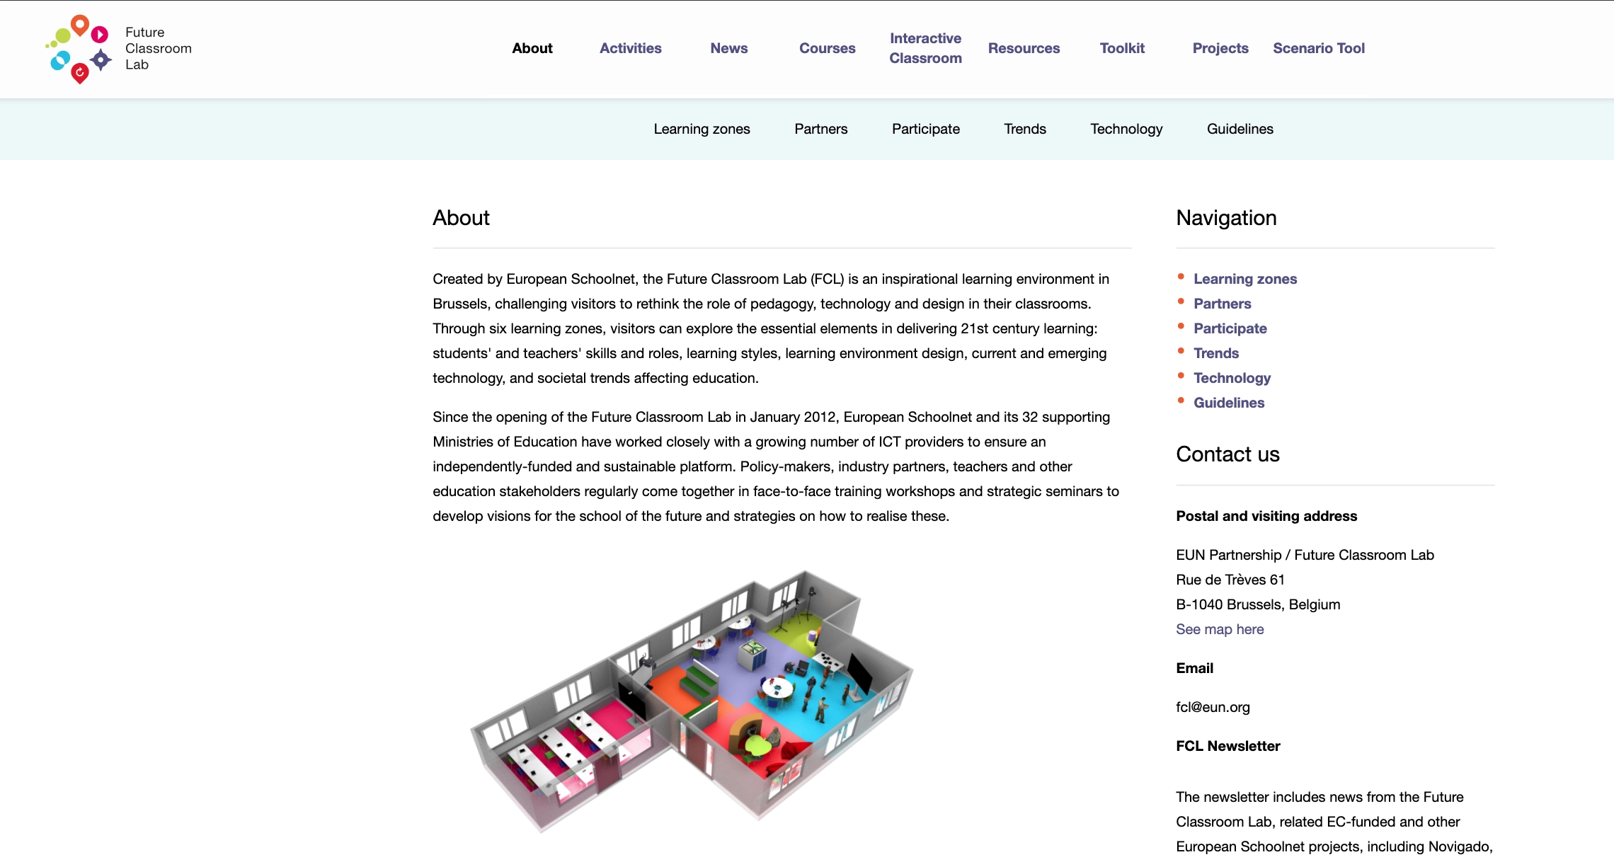Choose Technology in the sub-navigation bar
1614x862 pixels.
pyautogui.click(x=1126, y=129)
